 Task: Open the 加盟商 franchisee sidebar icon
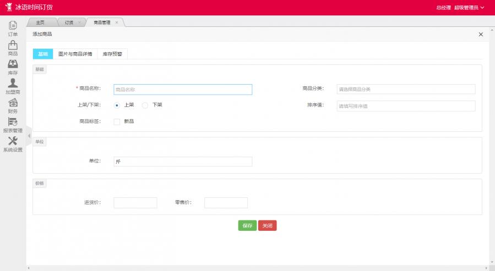13,86
